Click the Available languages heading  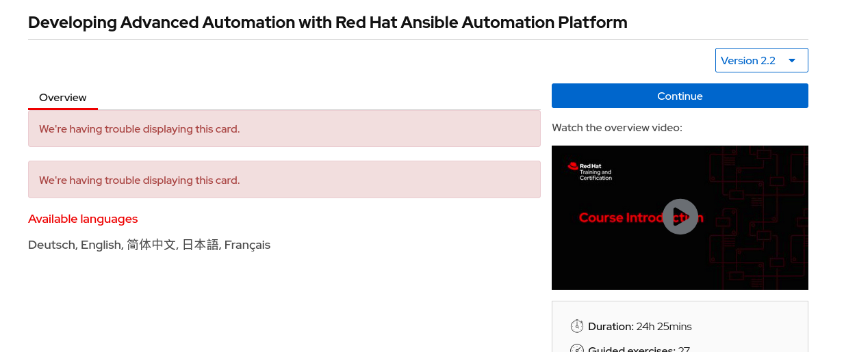(x=83, y=219)
